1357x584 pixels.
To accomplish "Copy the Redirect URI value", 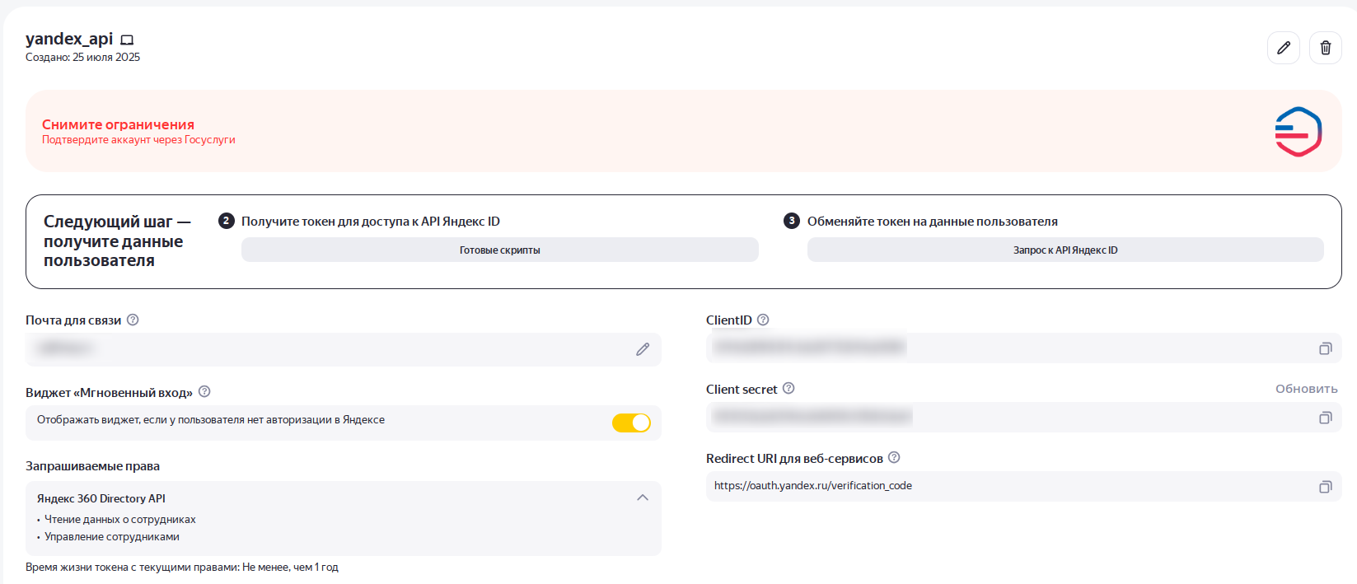I will coord(1325,487).
